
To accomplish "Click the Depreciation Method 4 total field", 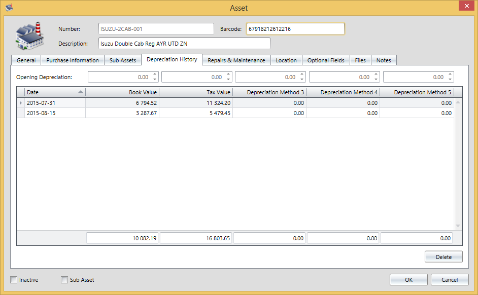I will click(x=343, y=238).
